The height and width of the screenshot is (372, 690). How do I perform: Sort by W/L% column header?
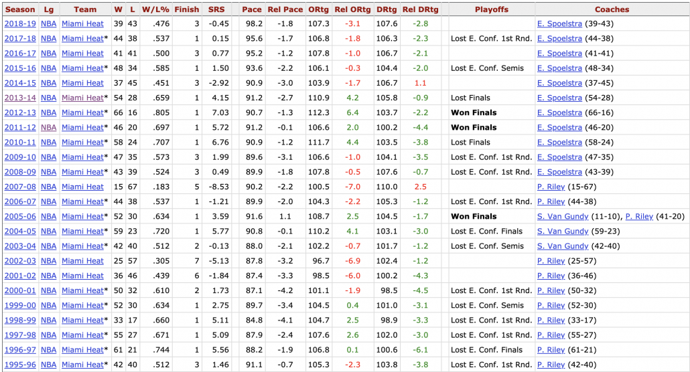point(155,9)
